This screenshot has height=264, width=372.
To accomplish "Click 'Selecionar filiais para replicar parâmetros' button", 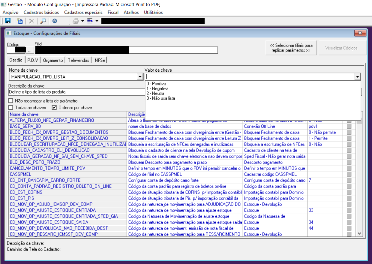I will (x=291, y=48).
